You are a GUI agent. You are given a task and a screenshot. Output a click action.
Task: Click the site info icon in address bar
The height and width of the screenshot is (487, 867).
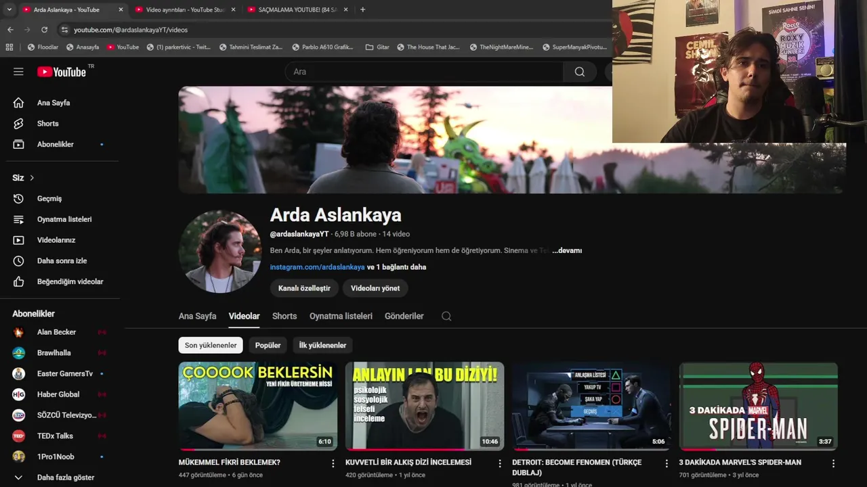[x=64, y=30]
